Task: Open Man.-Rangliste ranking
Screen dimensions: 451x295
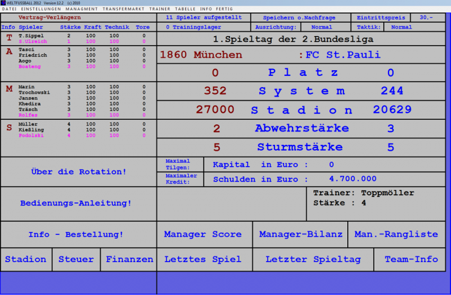Action: pos(396,234)
